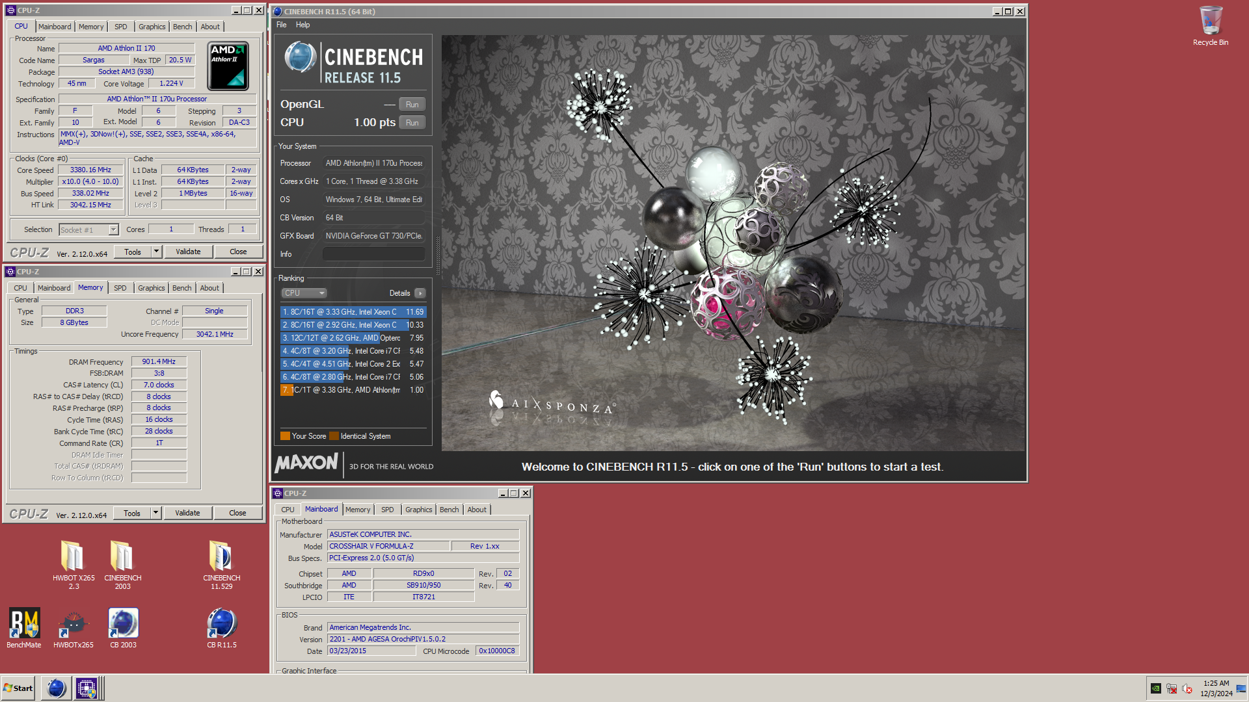Click the DRAM Frequency value 901.4 MHz
Screen dimensions: 1249x702
[x=159, y=361]
